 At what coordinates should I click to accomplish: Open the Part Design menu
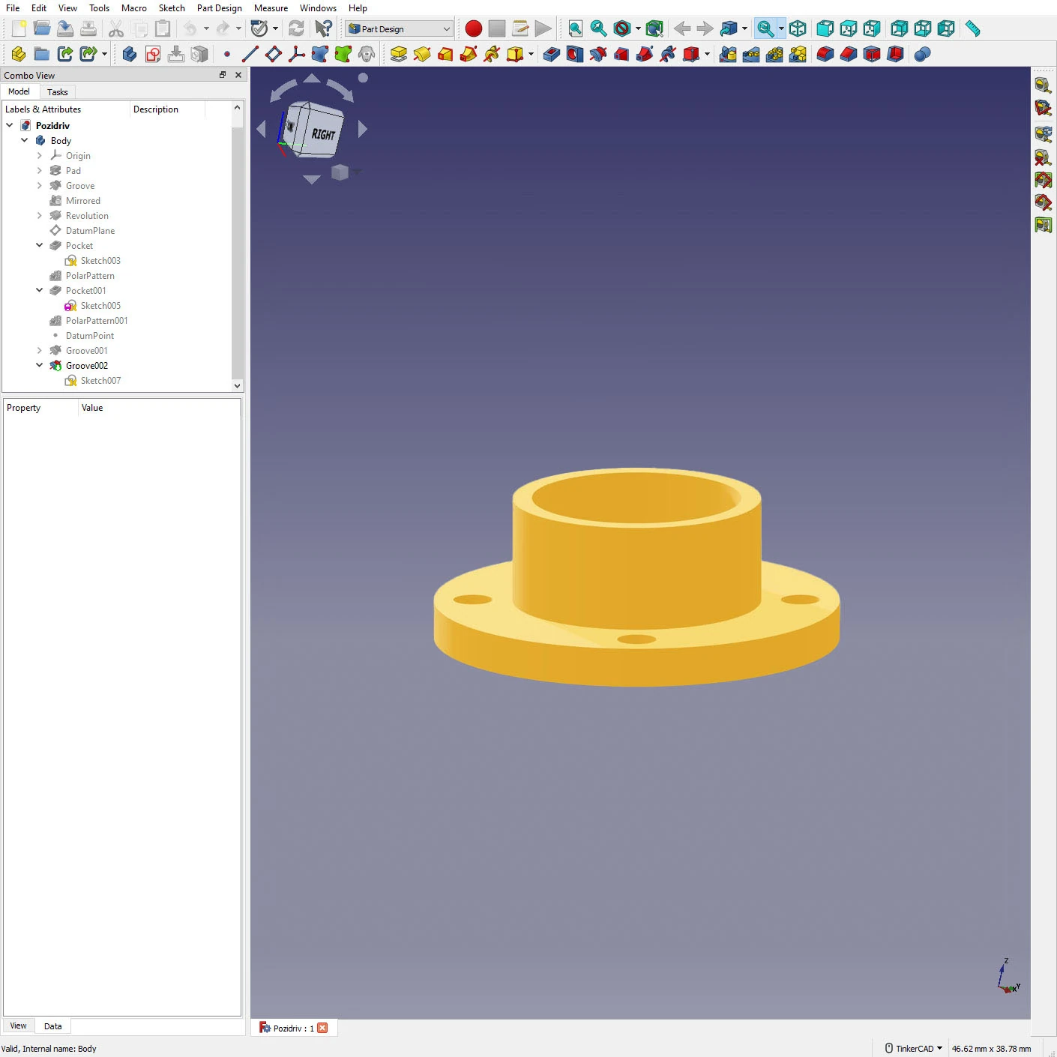click(219, 8)
